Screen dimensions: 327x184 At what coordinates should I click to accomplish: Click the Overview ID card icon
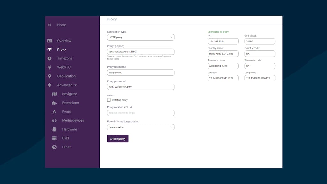(49, 41)
